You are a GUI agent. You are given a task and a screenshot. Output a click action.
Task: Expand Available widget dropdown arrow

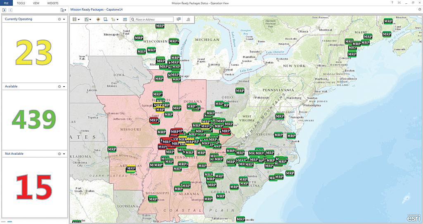pos(64,87)
